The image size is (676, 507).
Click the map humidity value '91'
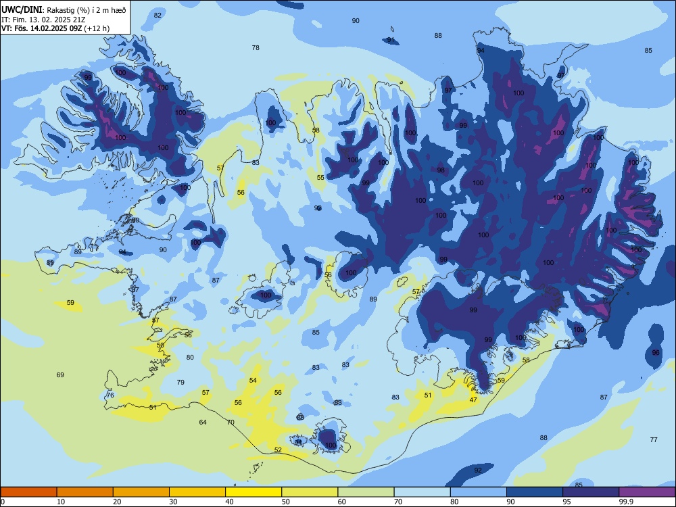point(391,40)
